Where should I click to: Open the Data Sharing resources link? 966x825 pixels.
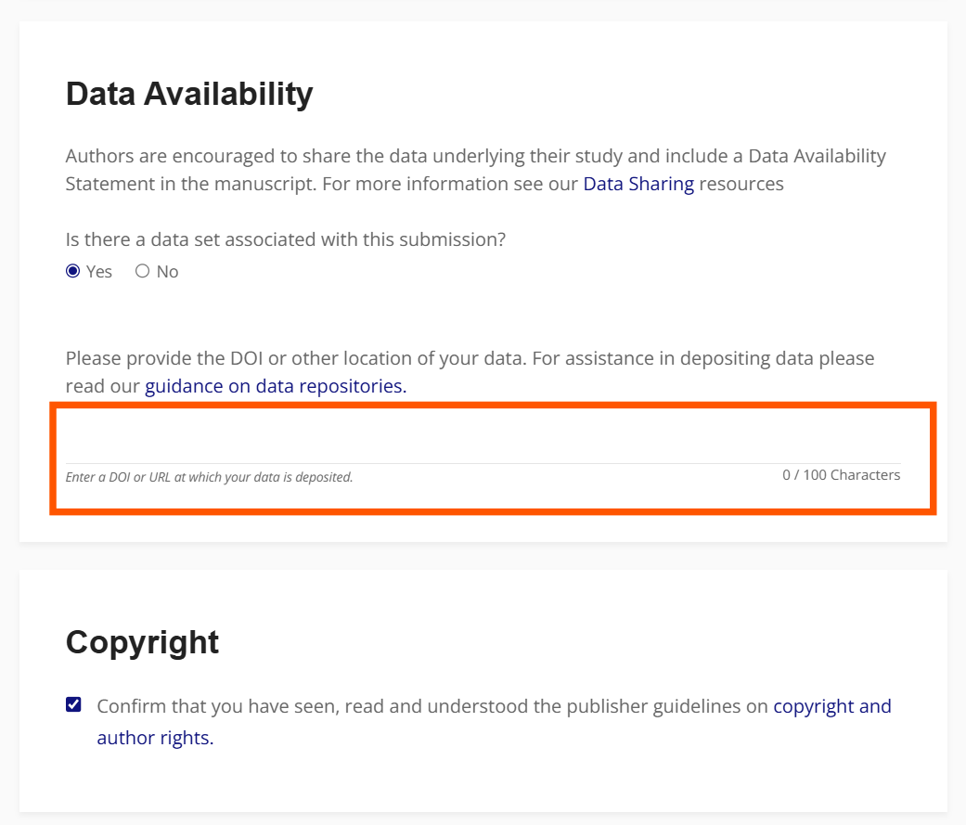[638, 184]
